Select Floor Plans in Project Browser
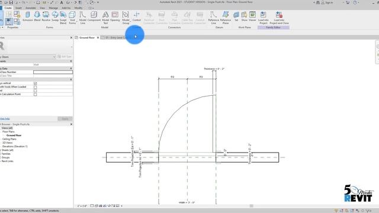The image size is (379, 213). click(8, 131)
